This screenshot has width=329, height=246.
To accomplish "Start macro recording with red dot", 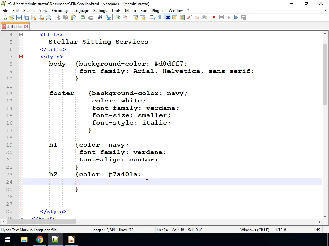I will coord(214,17).
